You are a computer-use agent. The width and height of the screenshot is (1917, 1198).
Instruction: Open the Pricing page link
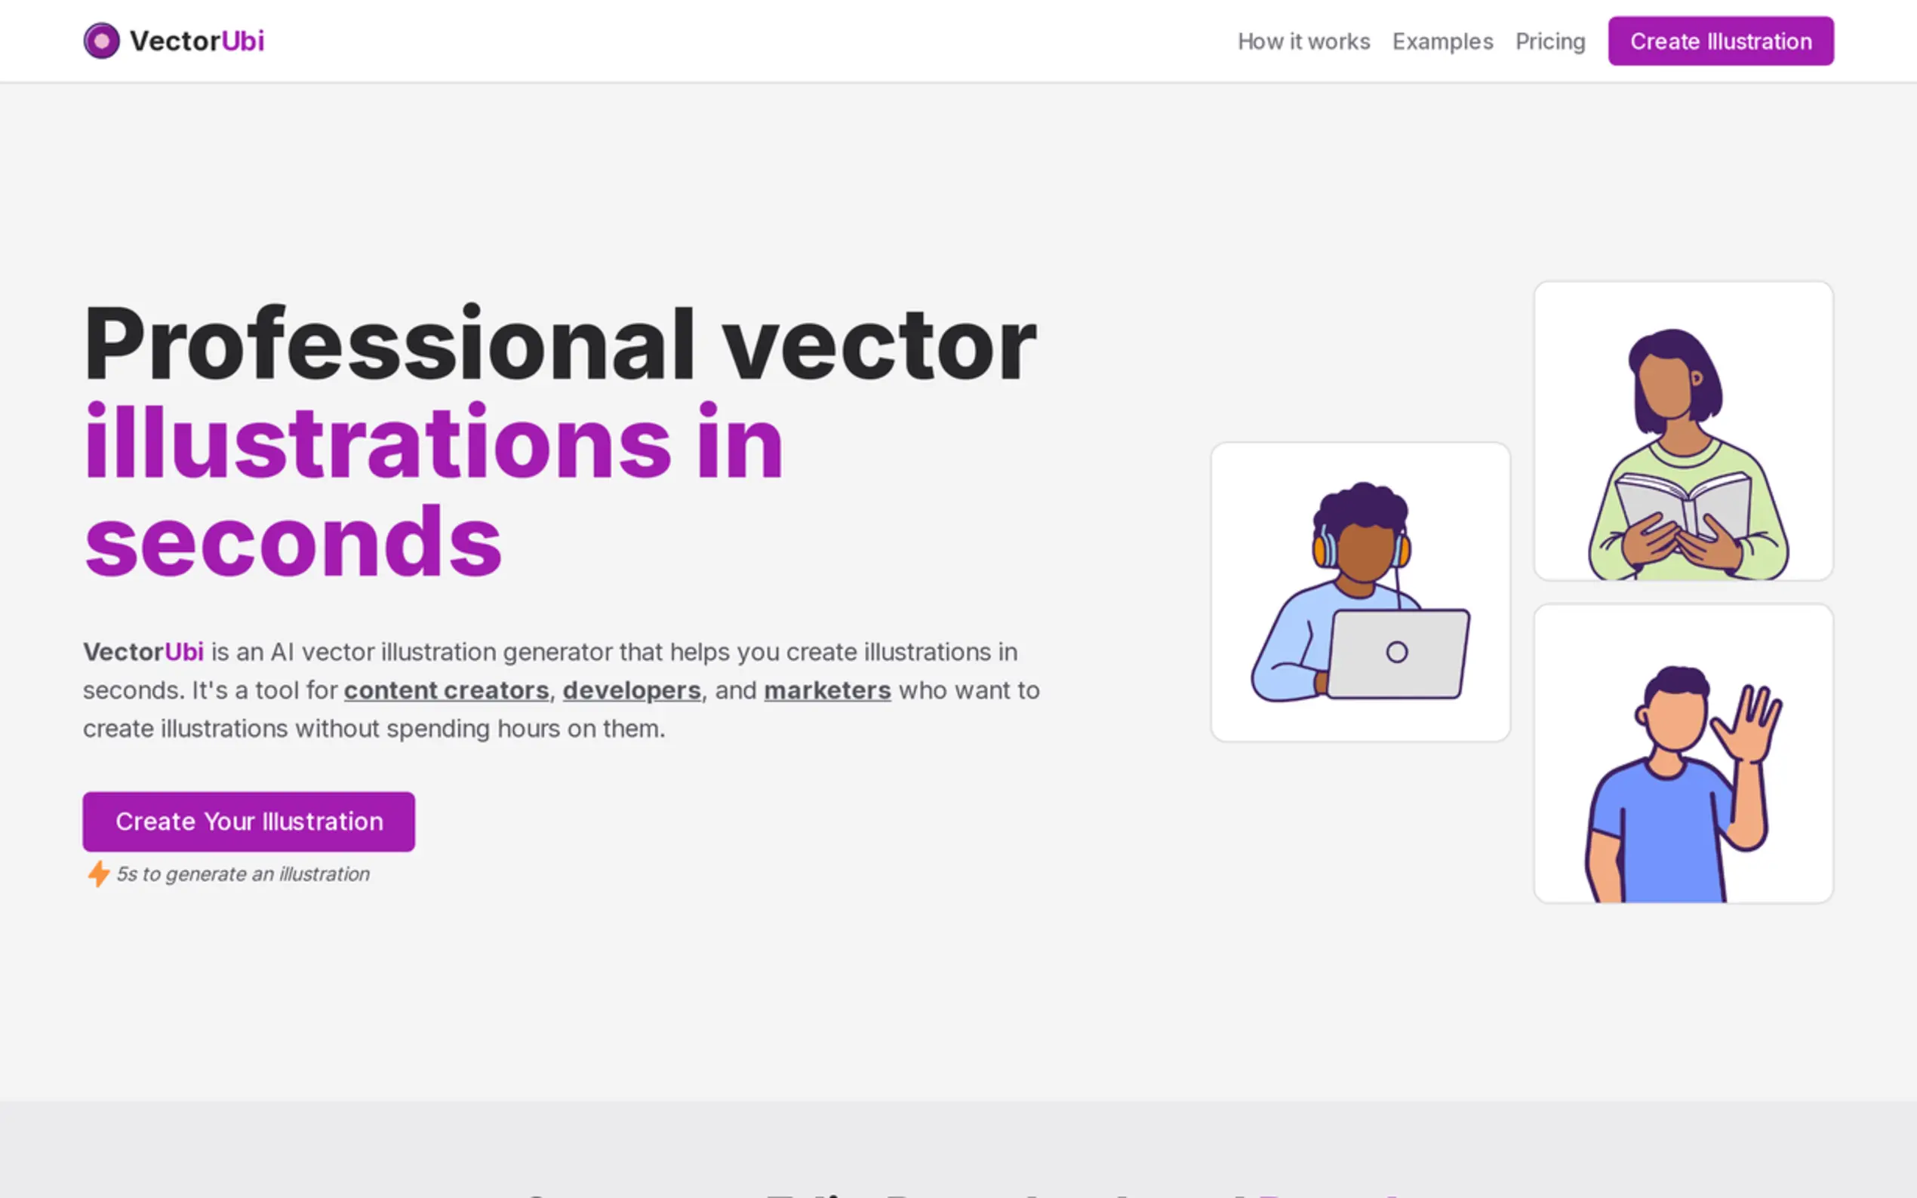1549,41
